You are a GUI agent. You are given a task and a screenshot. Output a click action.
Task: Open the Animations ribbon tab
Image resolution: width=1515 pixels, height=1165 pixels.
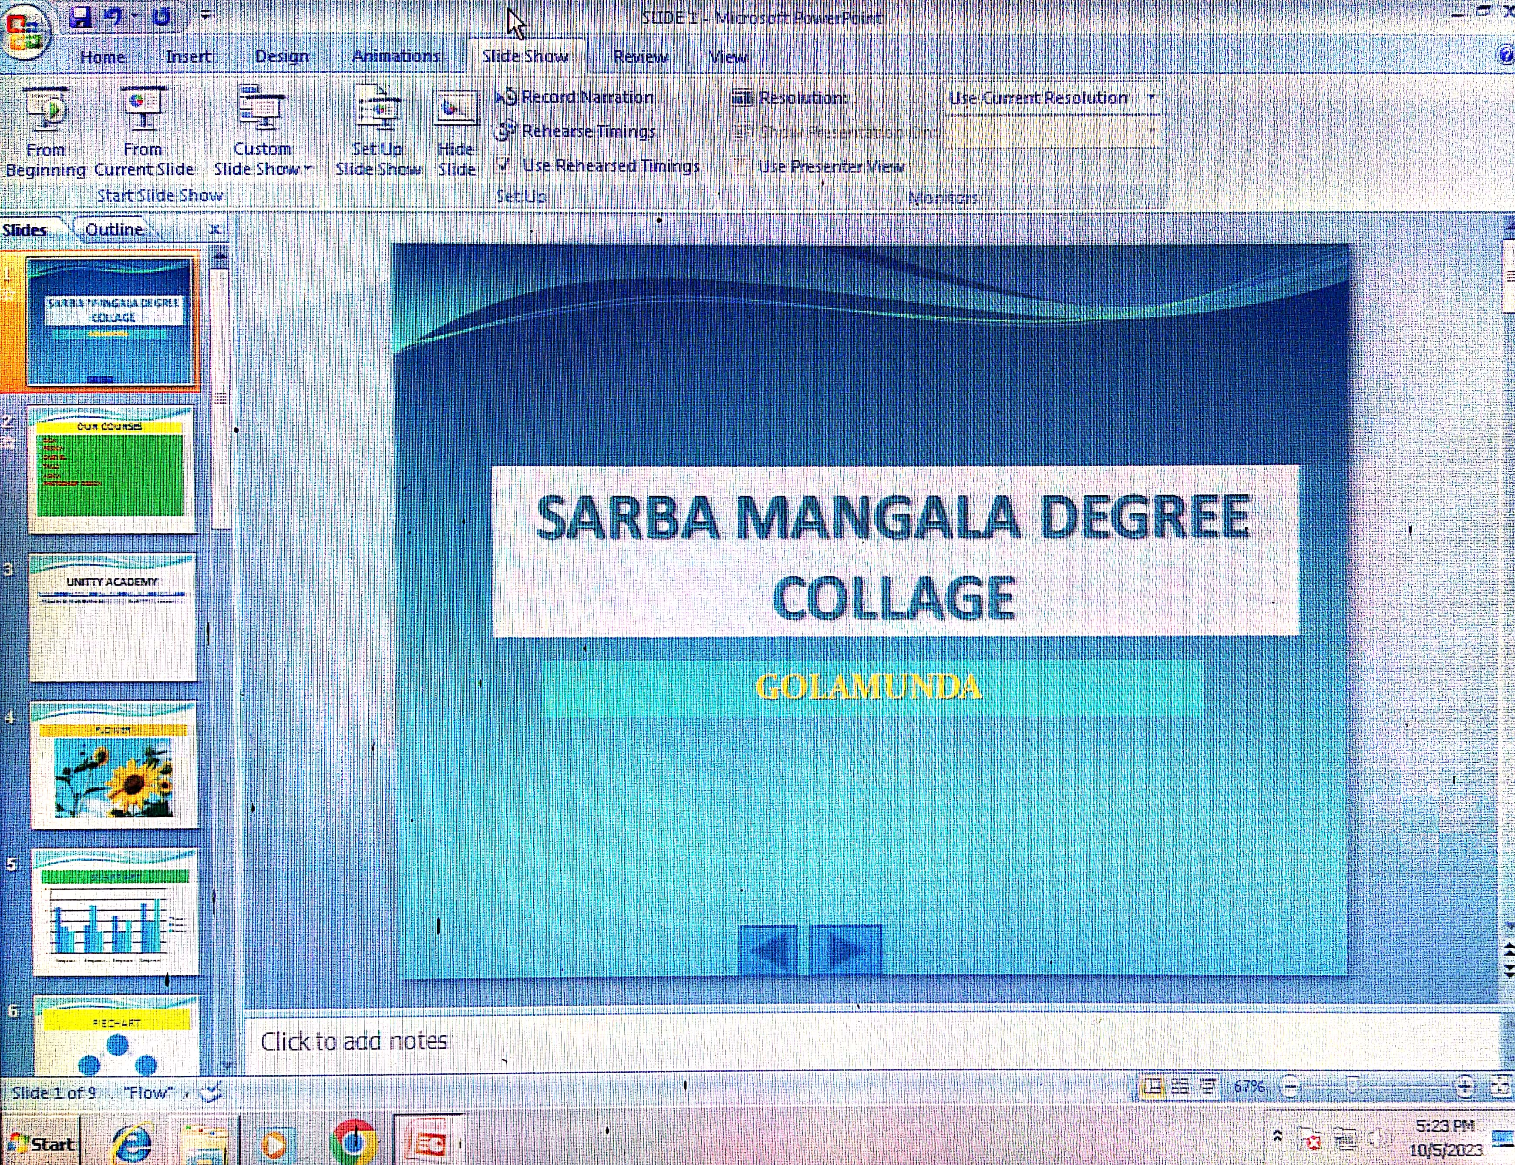pyautogui.click(x=396, y=56)
